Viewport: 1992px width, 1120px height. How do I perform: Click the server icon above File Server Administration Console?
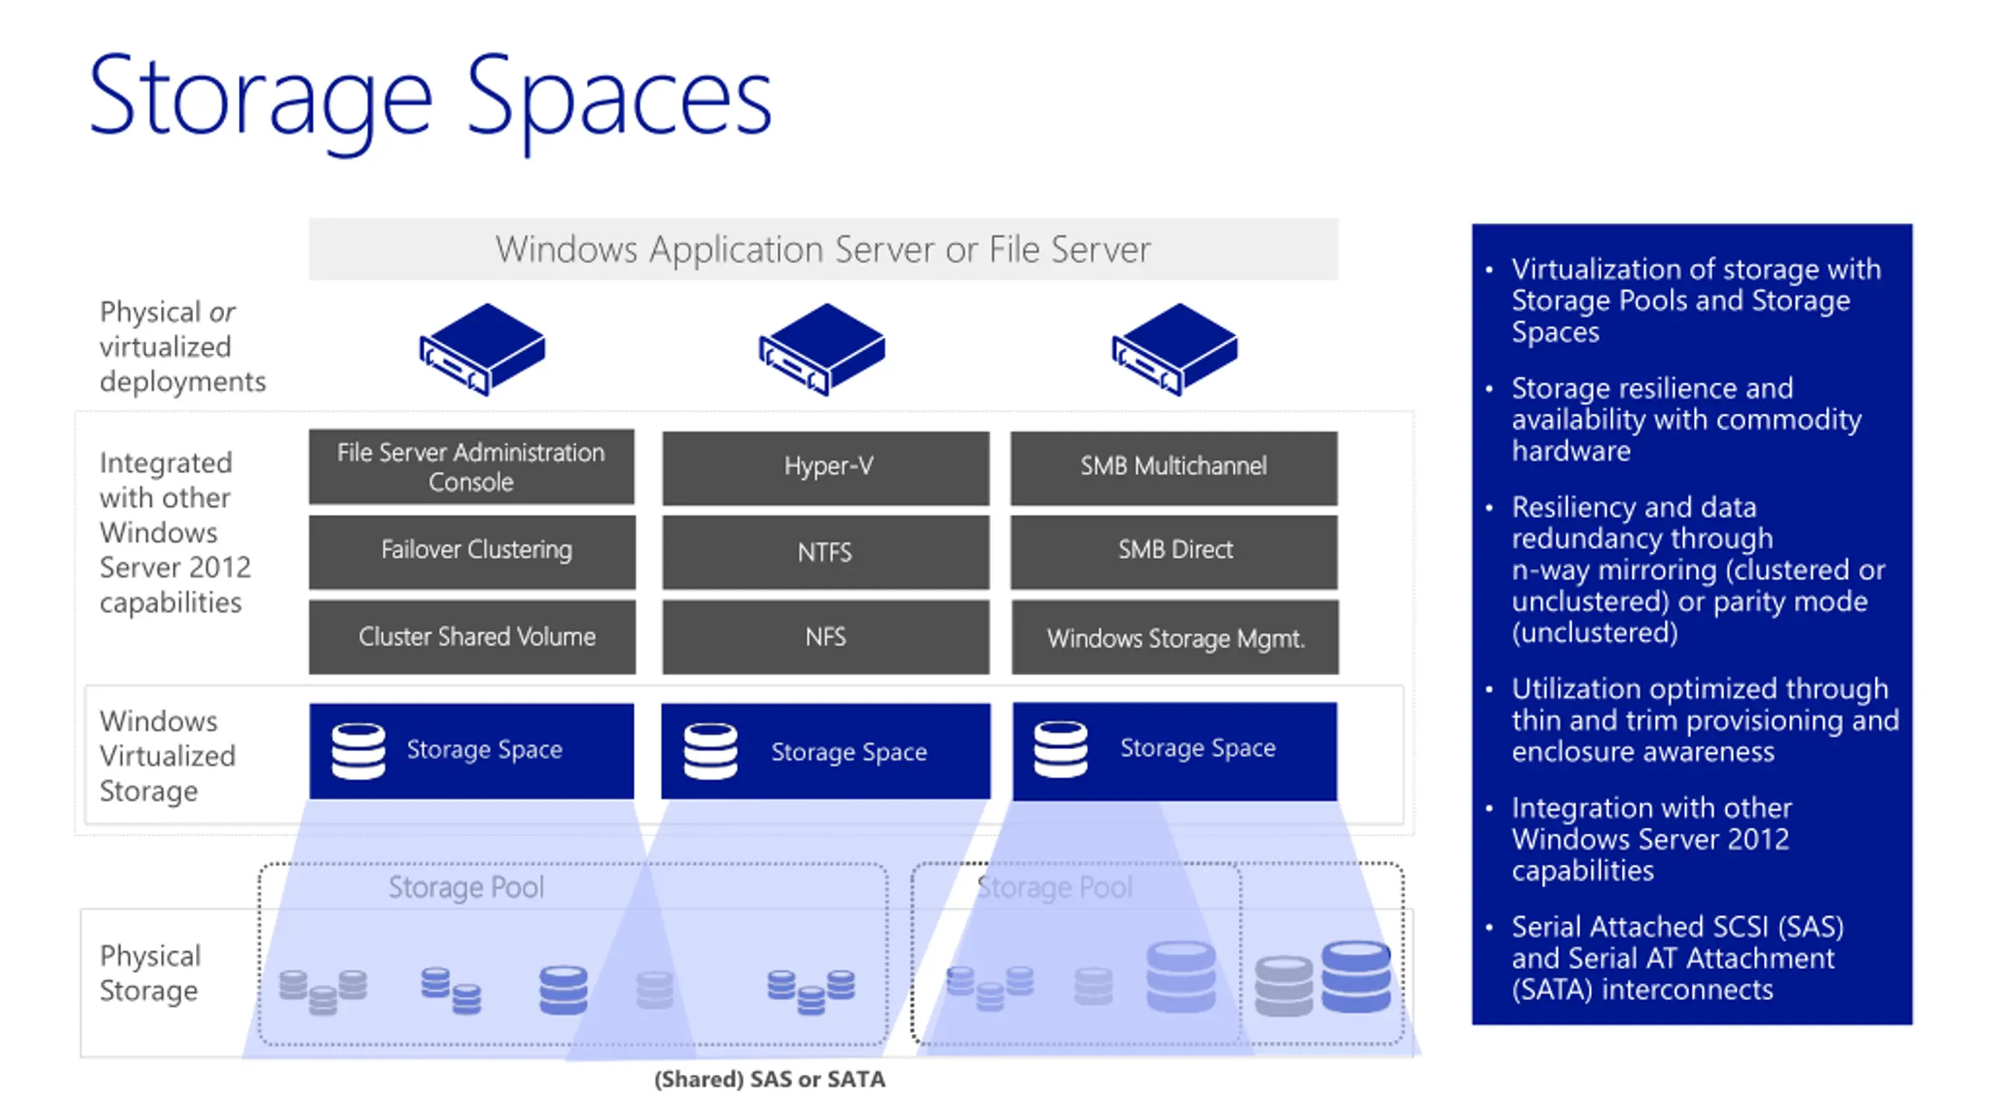tap(482, 349)
